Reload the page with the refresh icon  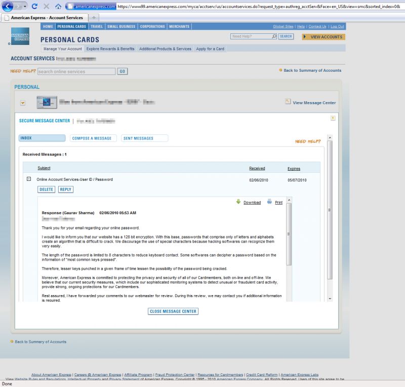(34, 6)
